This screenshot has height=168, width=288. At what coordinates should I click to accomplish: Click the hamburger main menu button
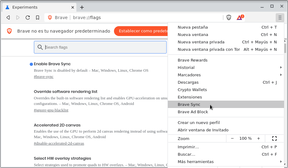pos(279,18)
